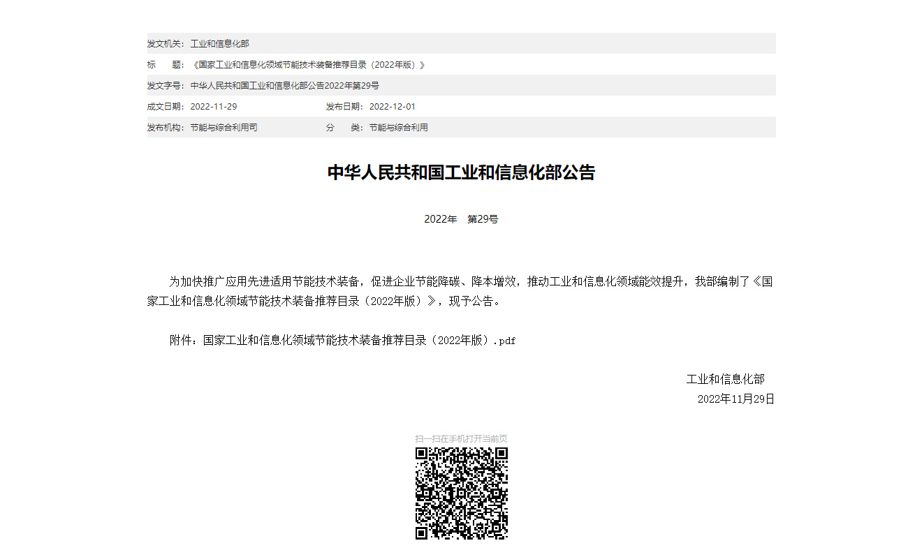Click the label 发文机关：
The image size is (901, 557).
coord(166,44)
